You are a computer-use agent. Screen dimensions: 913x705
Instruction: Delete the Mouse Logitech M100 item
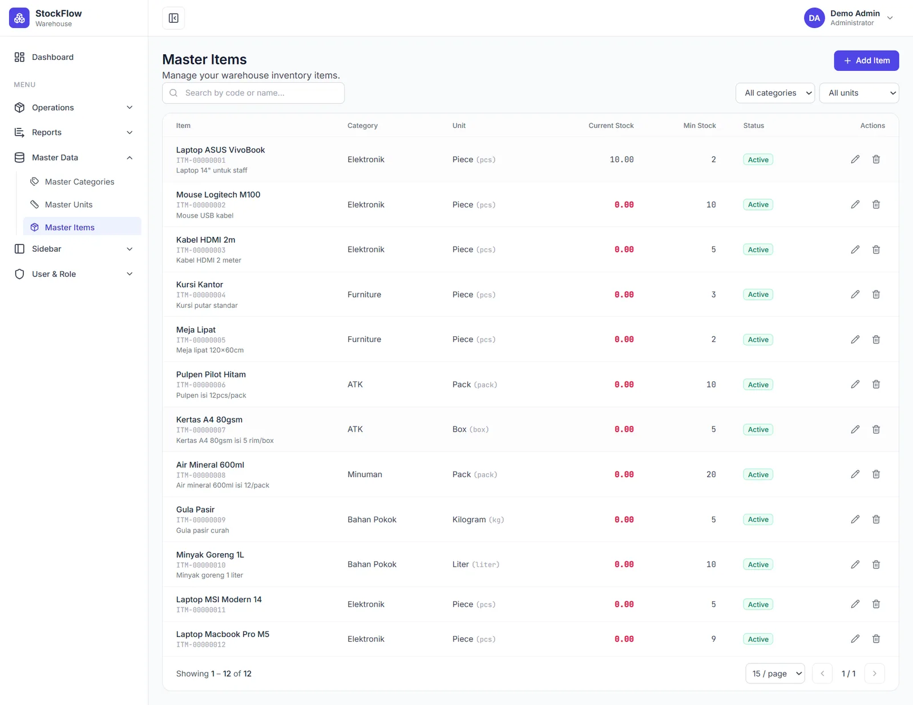876,204
